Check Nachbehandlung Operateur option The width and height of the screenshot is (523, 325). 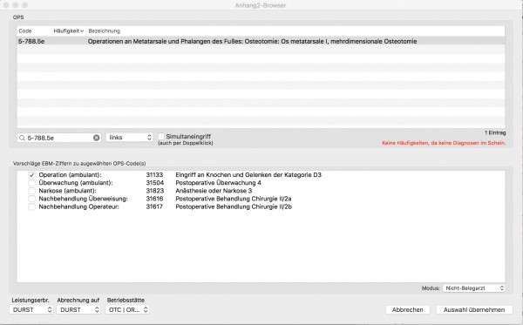click(x=31, y=207)
